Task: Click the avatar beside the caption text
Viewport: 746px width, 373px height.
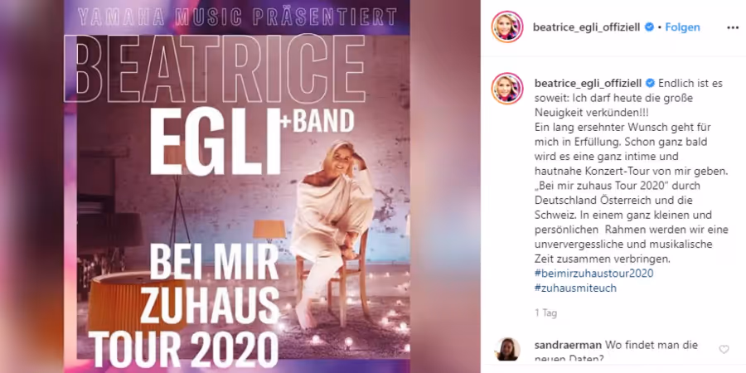Action: click(x=507, y=89)
